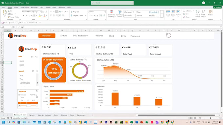Click the Cut scissors icon
Screen dimensions: 223x125
click(9, 11)
